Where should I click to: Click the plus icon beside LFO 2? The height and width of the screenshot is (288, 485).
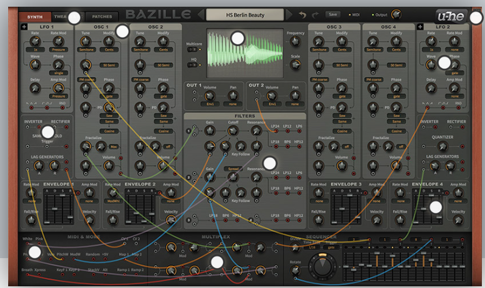pyautogui.click(x=420, y=27)
